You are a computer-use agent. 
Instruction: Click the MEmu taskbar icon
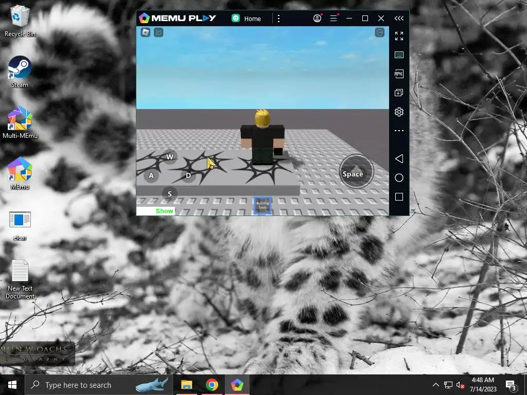[x=237, y=385]
